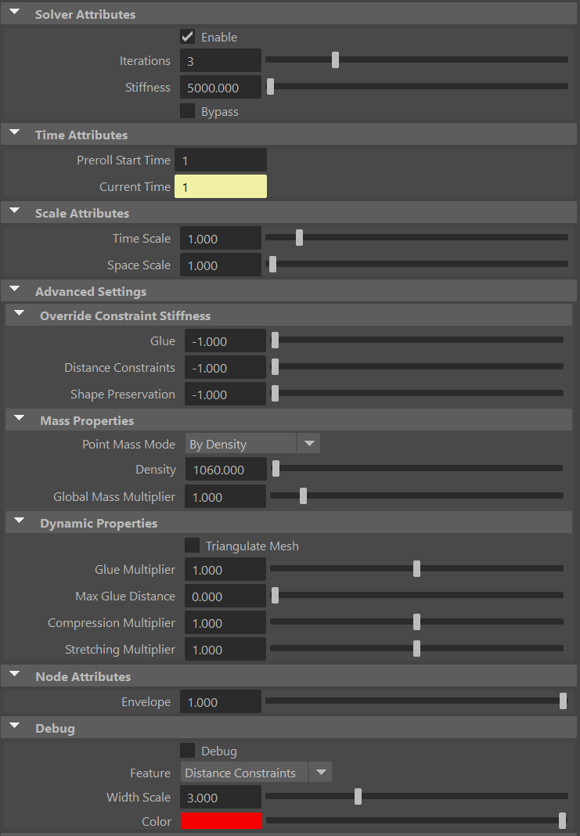
Task: Click the Stiffness value field
Action: [x=221, y=87]
